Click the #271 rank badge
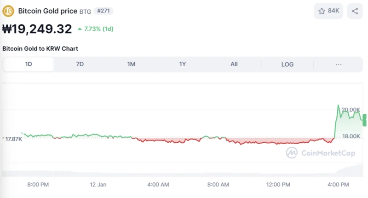Image resolution: width=368 pixels, height=198 pixels. tap(103, 11)
